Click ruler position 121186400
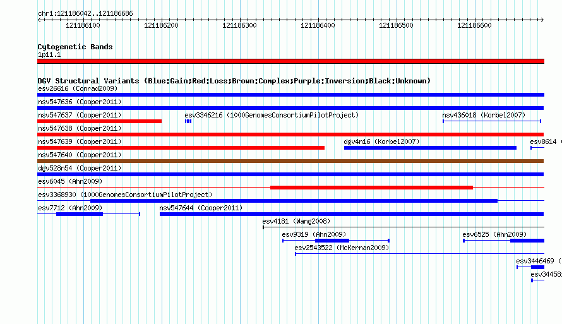This screenshot has height=324, width=562. click(318, 25)
